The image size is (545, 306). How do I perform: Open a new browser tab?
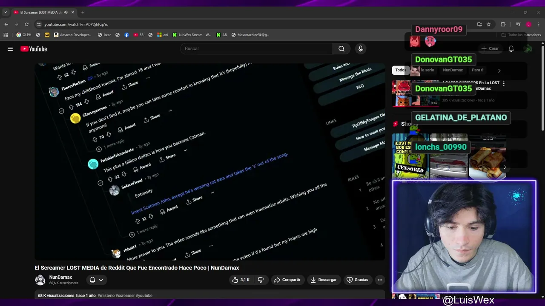click(83, 12)
